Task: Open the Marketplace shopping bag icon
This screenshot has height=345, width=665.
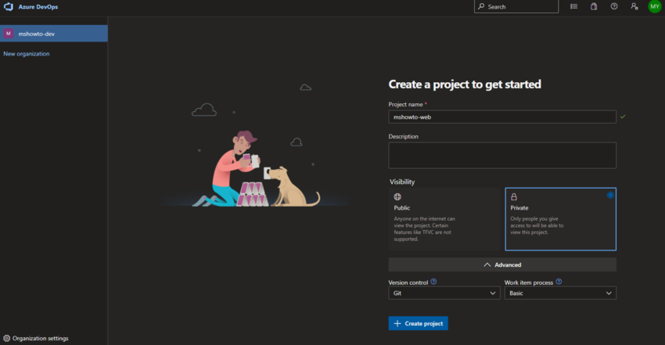Action: 594,6
